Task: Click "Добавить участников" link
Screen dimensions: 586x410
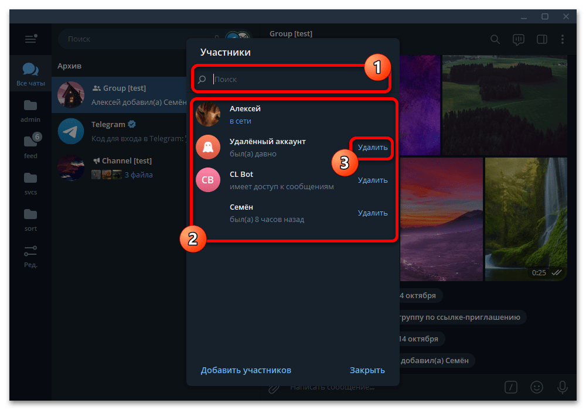Action: (x=246, y=370)
